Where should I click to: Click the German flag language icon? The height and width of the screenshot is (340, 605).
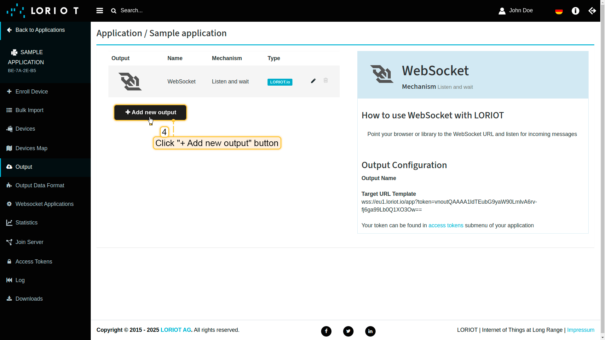click(559, 11)
